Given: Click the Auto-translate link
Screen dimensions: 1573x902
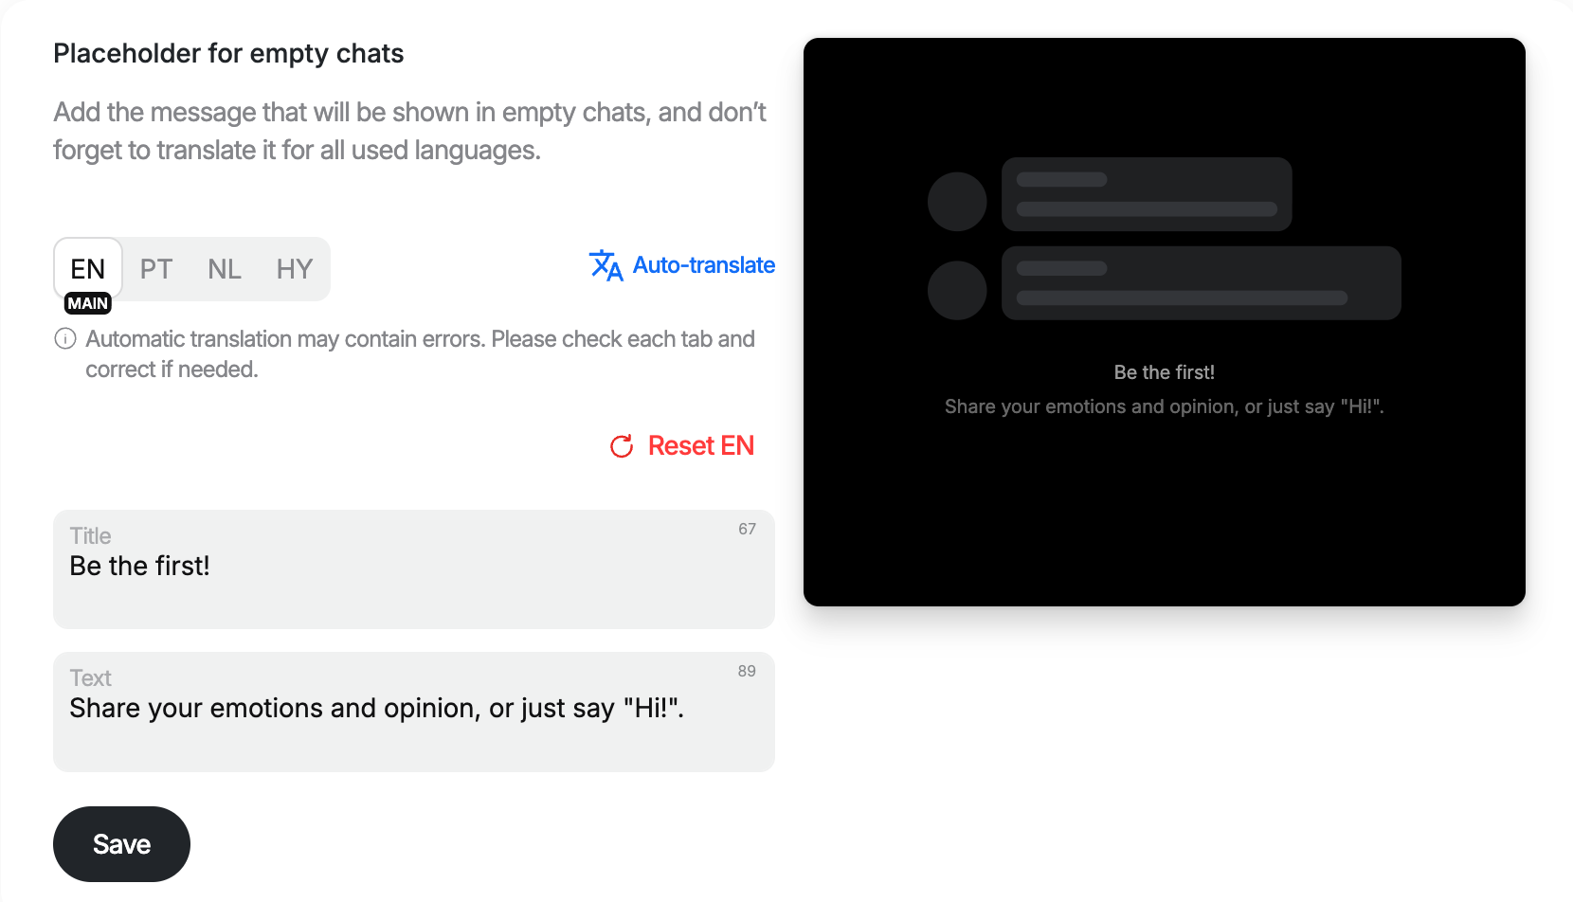Looking at the screenshot, I should pos(681,265).
